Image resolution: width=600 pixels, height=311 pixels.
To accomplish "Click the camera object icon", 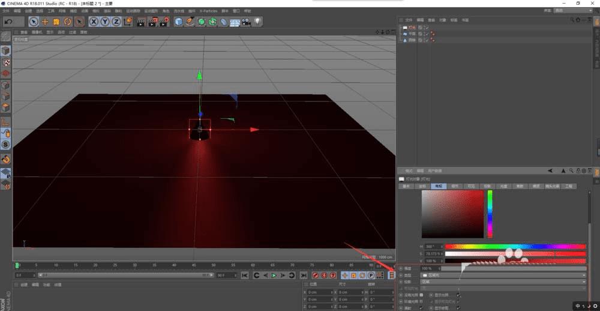I will tap(246, 22).
